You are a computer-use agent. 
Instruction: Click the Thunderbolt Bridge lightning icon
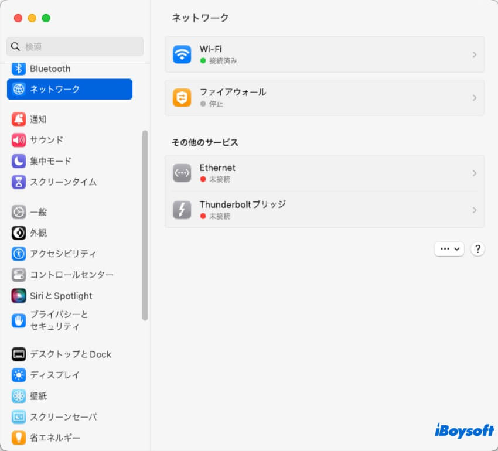[x=182, y=210]
